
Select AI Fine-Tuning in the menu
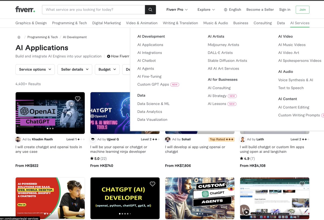click(x=149, y=76)
